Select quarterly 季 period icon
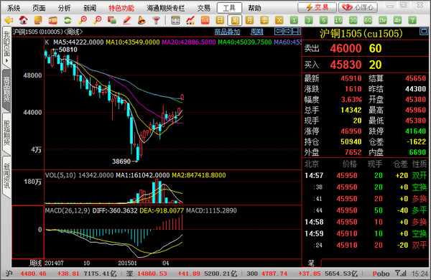Image resolution: width=431 pixels, height=280 pixels. tap(264, 20)
